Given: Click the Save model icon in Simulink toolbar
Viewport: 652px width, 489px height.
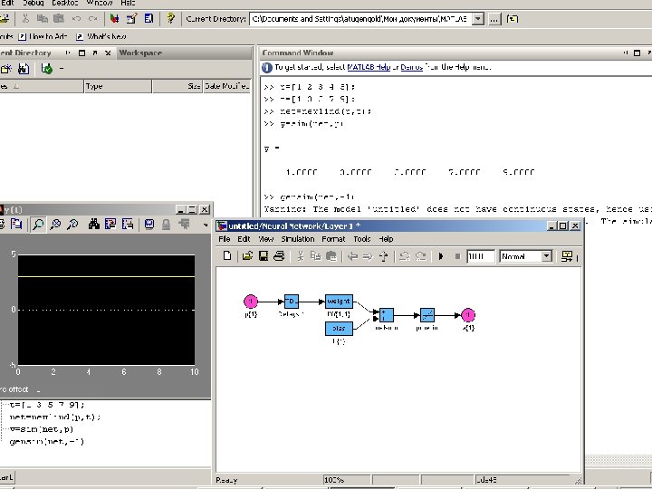Looking at the screenshot, I should click(264, 256).
